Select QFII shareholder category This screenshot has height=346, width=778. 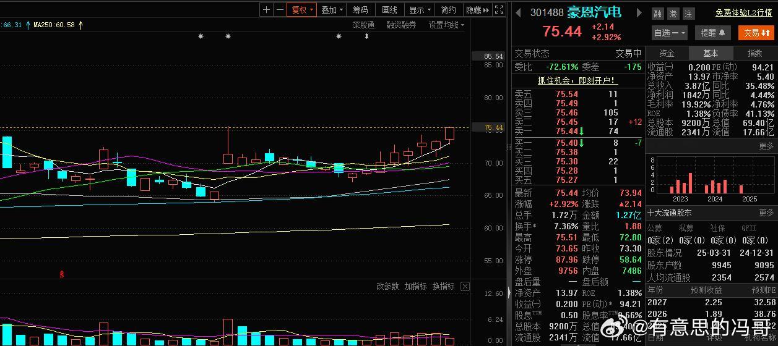pyautogui.click(x=750, y=229)
